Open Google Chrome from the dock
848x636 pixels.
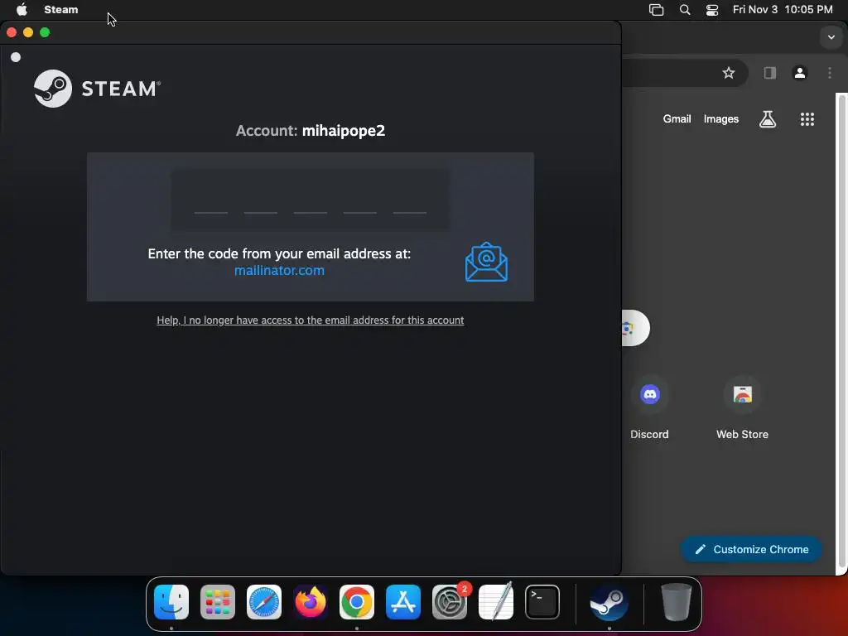356,602
